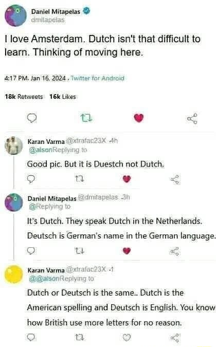Screen dimensions: 216x347
Task: Retweet 'They speak Dutch in the Netherlands' reply
Action: point(80,251)
